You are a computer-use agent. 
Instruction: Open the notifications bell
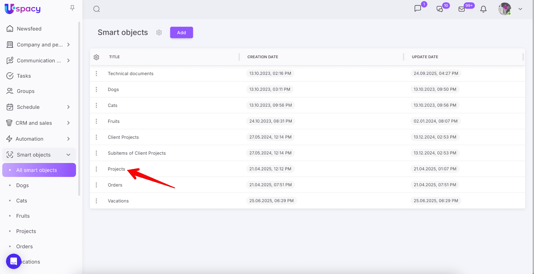click(x=483, y=9)
